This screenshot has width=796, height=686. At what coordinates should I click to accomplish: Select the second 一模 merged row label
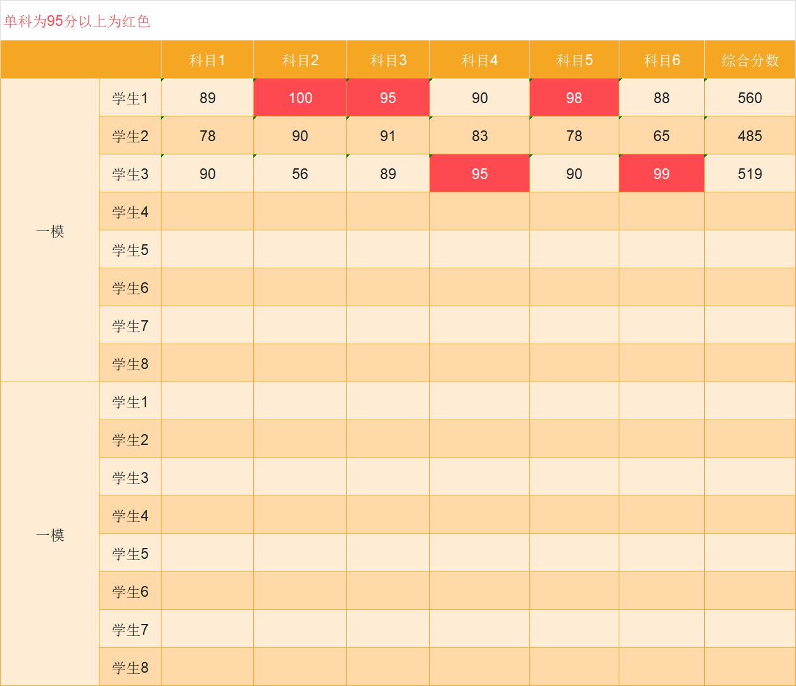[49, 535]
